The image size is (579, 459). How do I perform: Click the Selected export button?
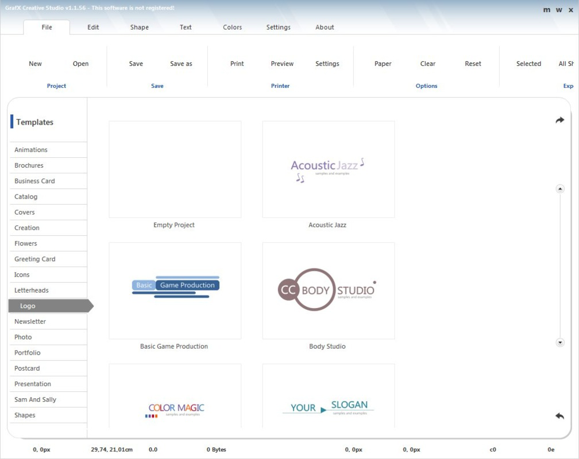(529, 64)
